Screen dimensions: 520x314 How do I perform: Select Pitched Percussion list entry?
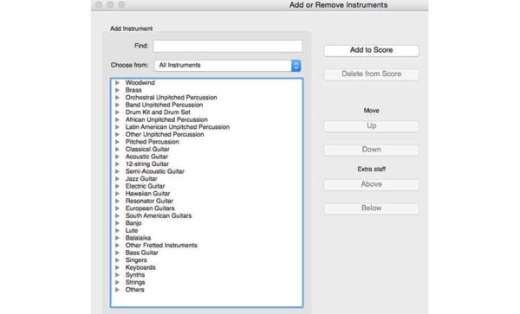pos(153,142)
